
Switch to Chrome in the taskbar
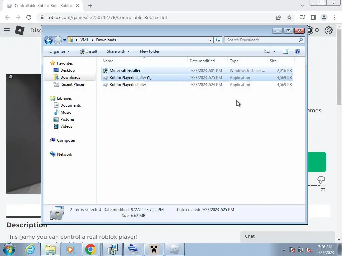[x=90, y=249]
